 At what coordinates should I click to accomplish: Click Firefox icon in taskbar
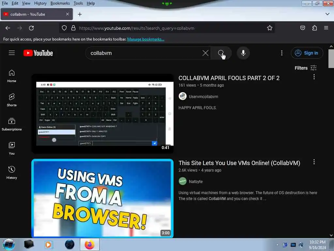[x=90, y=244]
